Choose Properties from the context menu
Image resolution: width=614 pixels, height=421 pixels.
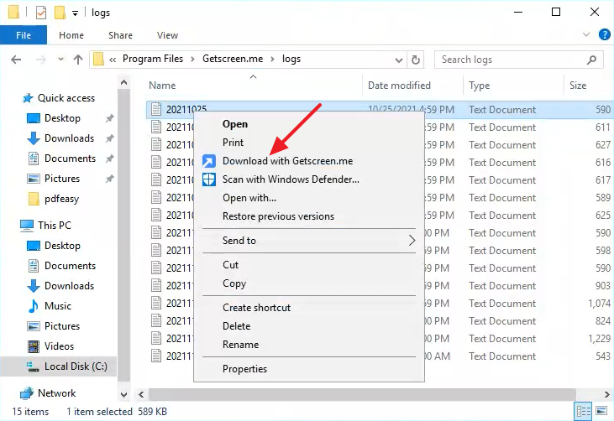click(244, 369)
